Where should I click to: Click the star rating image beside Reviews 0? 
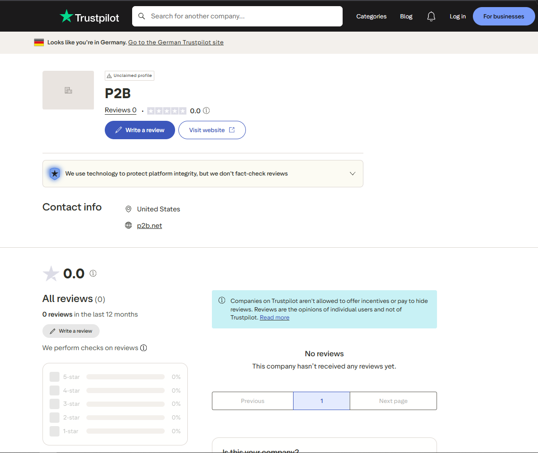(167, 110)
